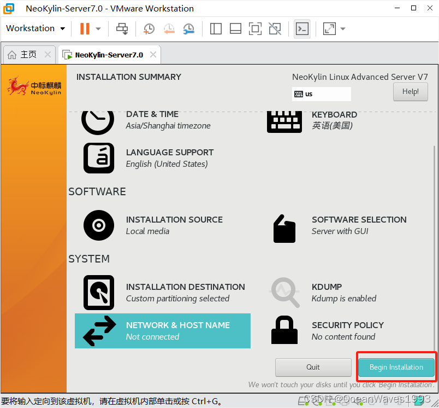Image resolution: width=439 pixels, height=408 pixels.
Task: Click the Help! button
Action: tap(411, 92)
